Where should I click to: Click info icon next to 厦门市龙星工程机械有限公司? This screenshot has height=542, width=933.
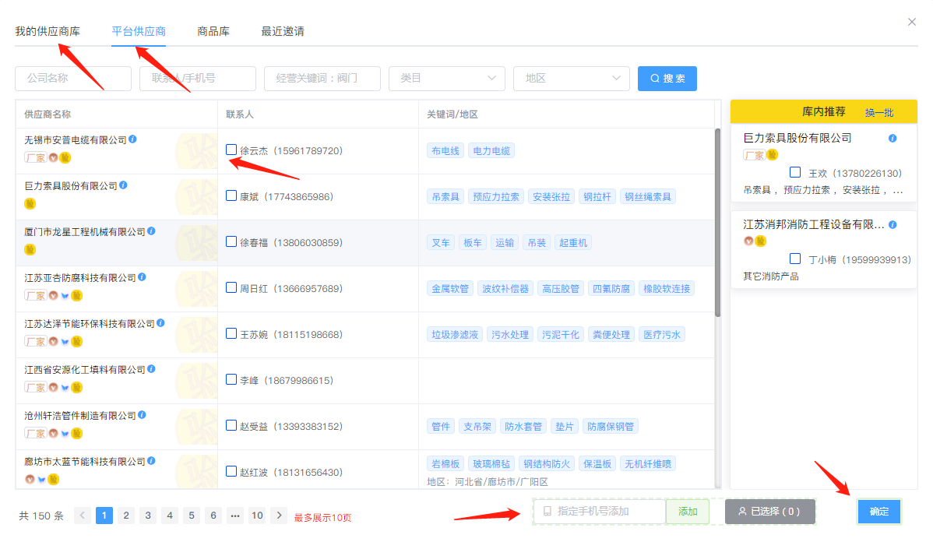point(152,231)
